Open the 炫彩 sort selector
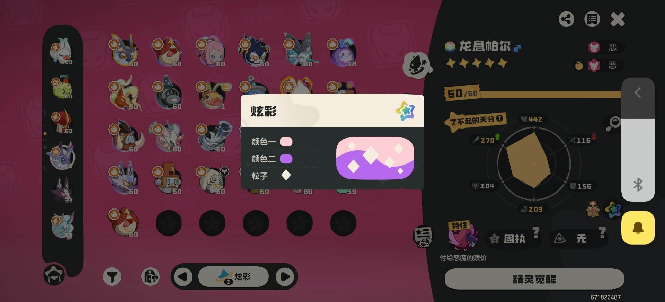The width and height of the screenshot is (665, 302). pos(233,277)
